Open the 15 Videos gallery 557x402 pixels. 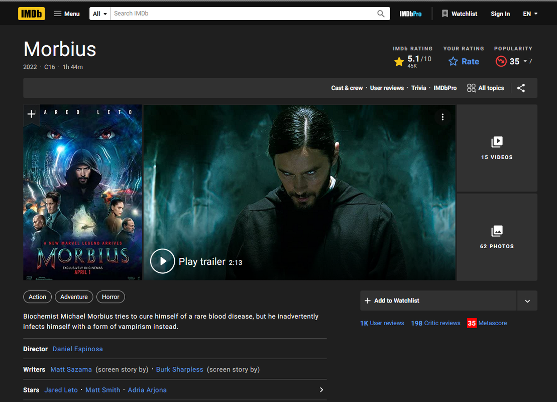pos(497,148)
